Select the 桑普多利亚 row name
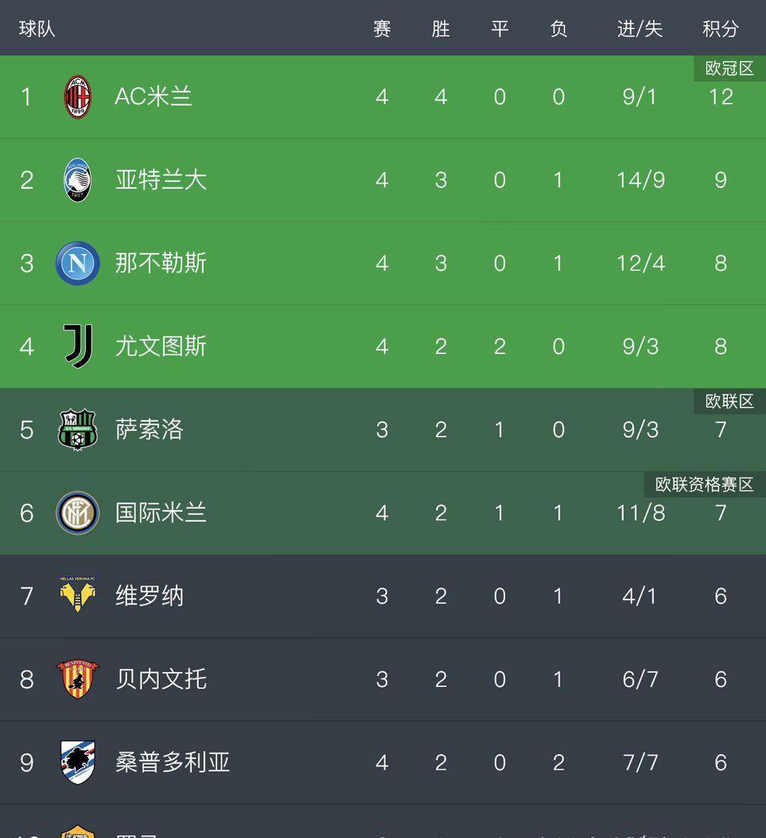Viewport: 766px width, 838px height. tap(172, 763)
